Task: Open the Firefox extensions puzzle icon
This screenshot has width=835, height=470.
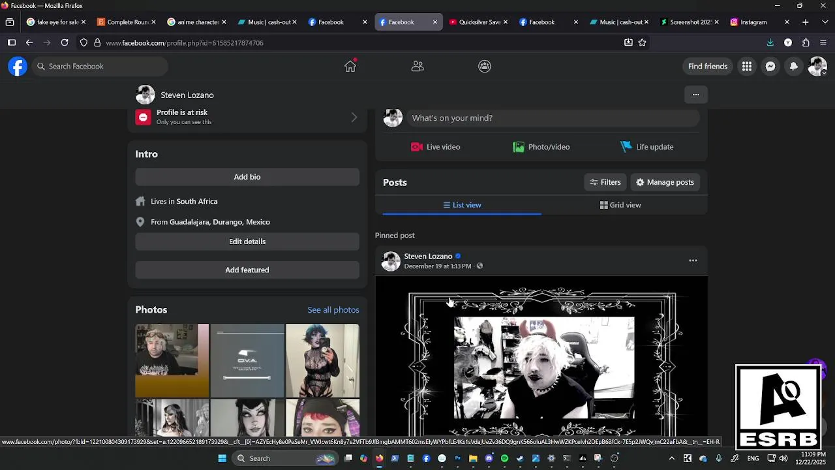Action: click(806, 42)
